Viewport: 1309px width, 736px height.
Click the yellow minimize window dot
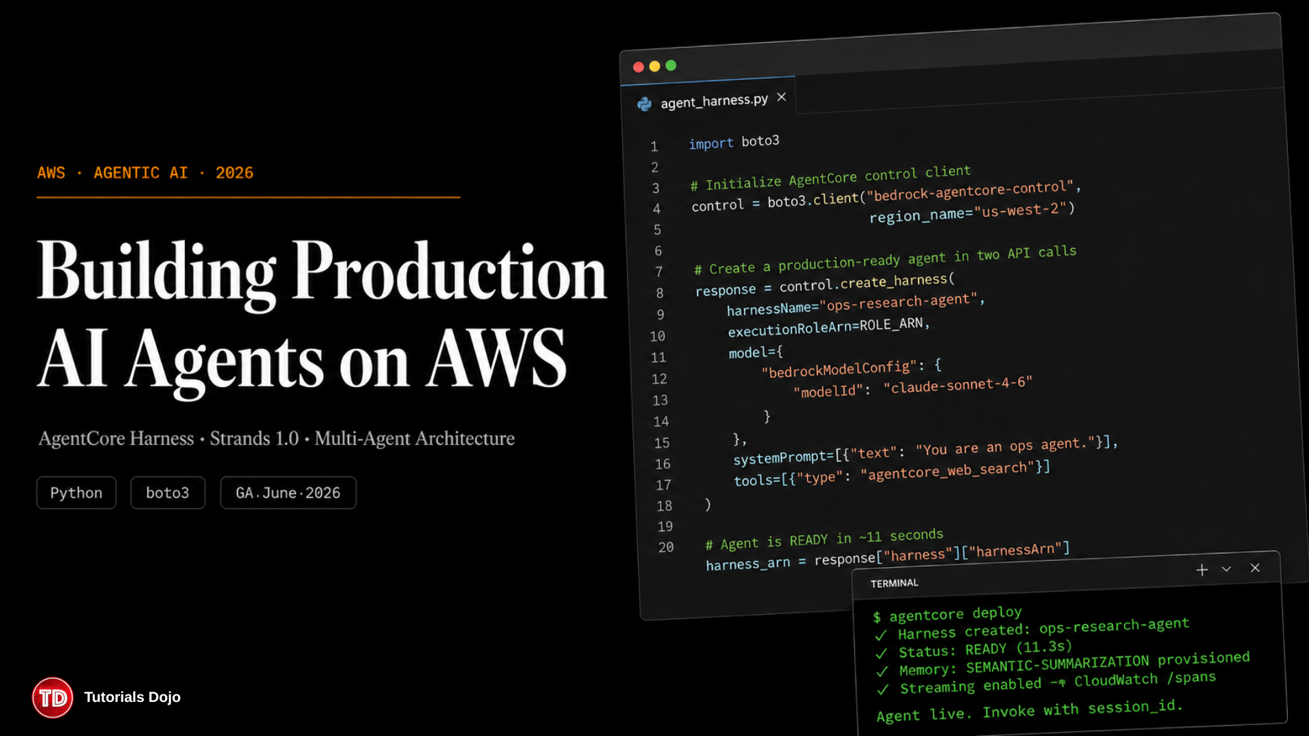click(654, 66)
